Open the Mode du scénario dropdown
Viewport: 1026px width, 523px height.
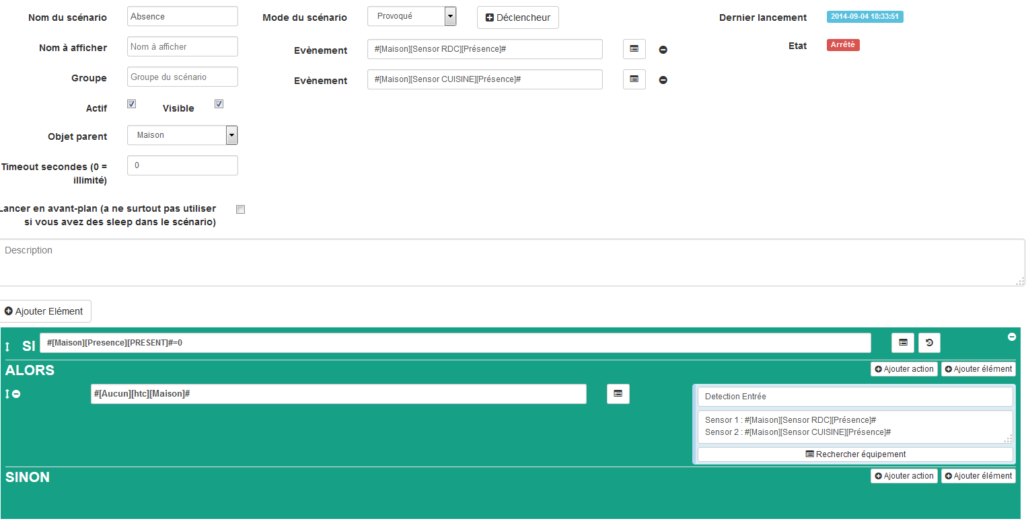pos(412,16)
